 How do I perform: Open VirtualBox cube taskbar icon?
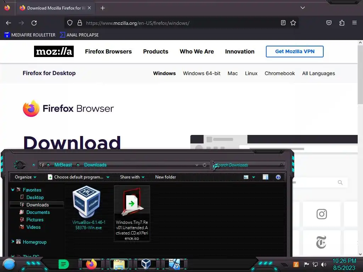(x=146, y=264)
